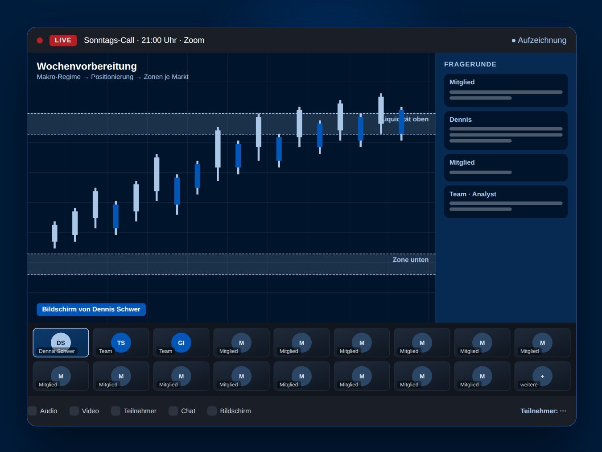Click the Fragerunde panel heading
Viewport: 602px width, 452px height.
point(470,64)
